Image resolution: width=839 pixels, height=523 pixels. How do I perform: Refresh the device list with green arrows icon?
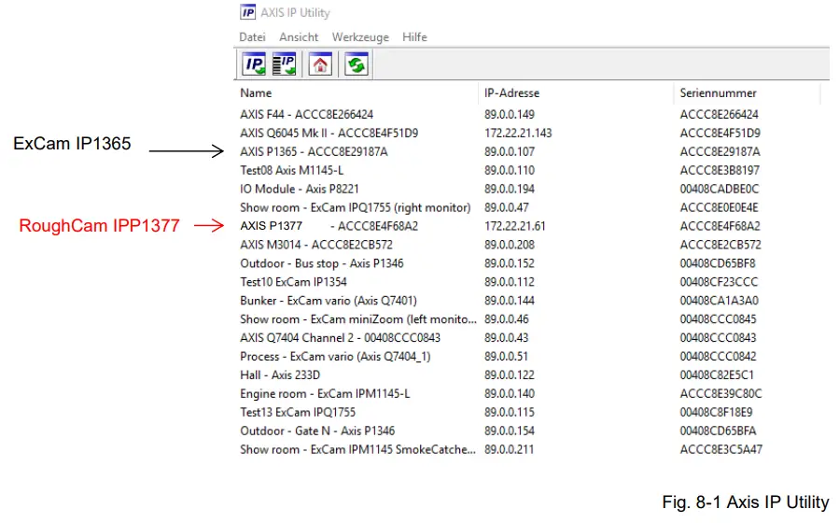pos(357,64)
